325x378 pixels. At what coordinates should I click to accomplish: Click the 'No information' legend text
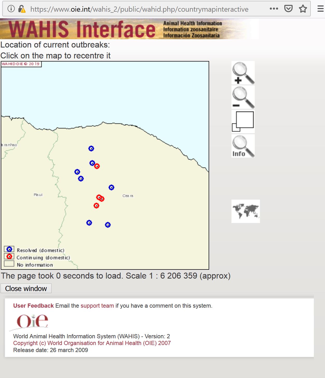(x=35, y=265)
